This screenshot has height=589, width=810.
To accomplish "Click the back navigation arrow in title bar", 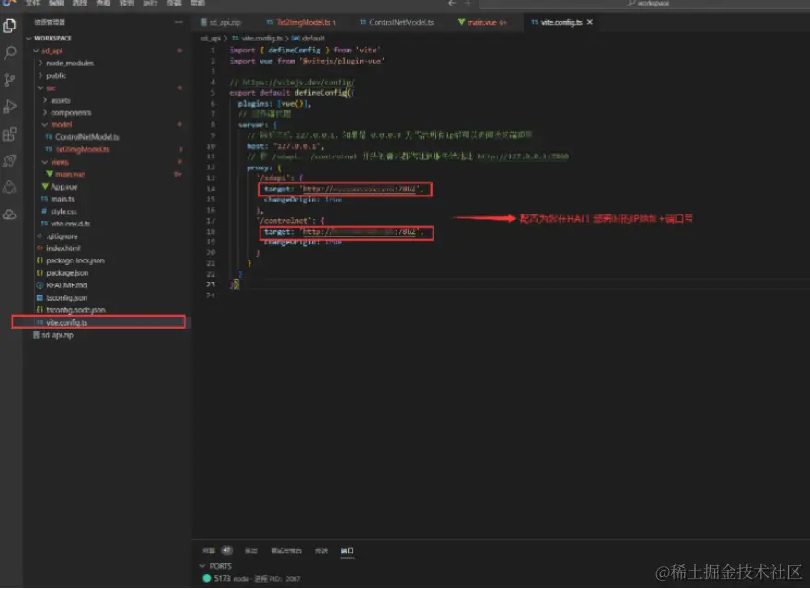I will 452,3.
